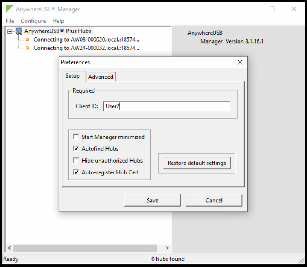307x267 pixels.
Task: Click orange status icon for AW08-000020
Action: click(27, 40)
